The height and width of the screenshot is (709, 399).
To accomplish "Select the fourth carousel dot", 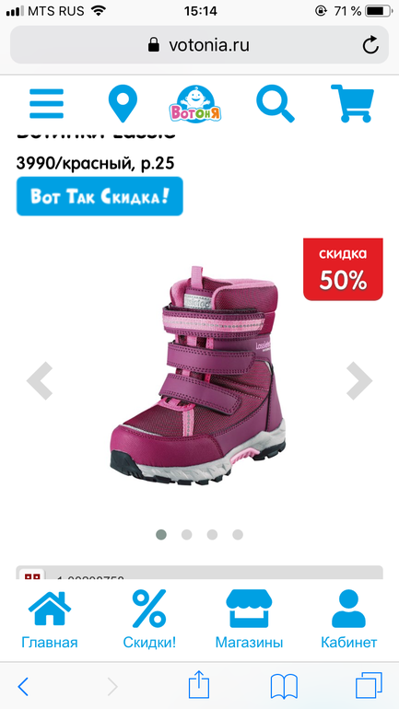I will click(x=238, y=535).
